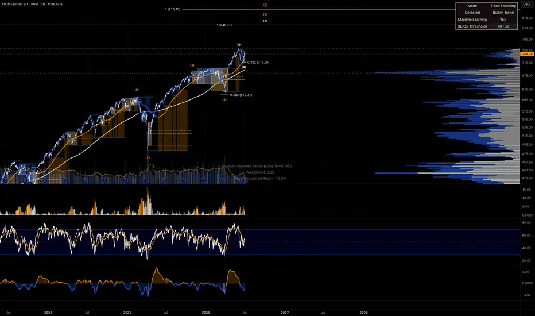Click the orange wave (4) label below 619.37 level
Image resolution: width=535 pixels, height=316 pixels.
[x=224, y=100]
